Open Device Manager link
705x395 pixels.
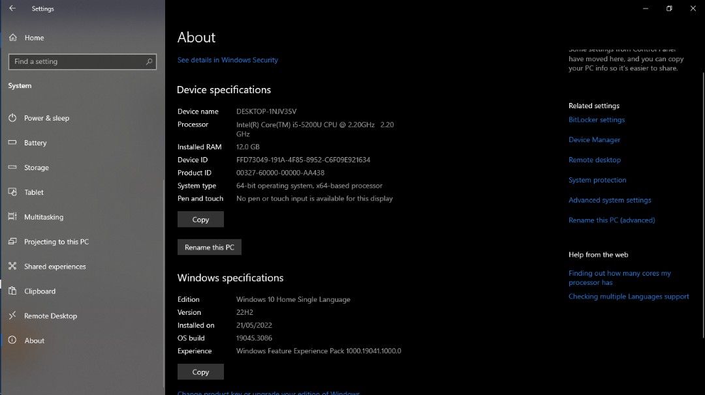[x=594, y=139]
